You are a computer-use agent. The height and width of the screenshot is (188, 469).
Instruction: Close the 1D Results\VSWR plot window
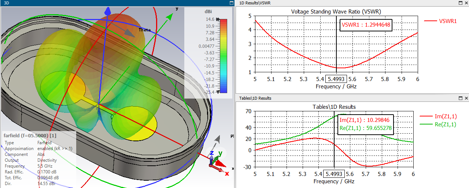click(x=466, y=3)
